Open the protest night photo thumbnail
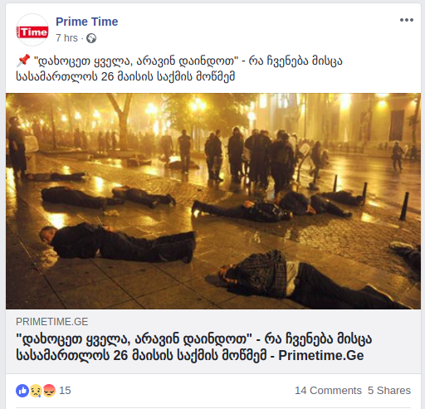 click(x=213, y=201)
